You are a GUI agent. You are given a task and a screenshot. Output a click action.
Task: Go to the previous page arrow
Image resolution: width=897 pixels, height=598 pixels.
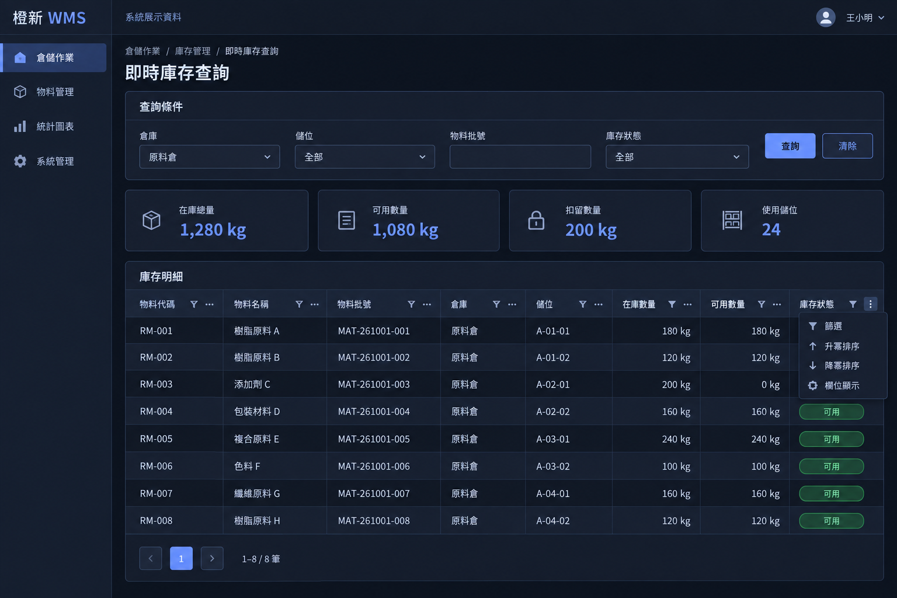151,558
